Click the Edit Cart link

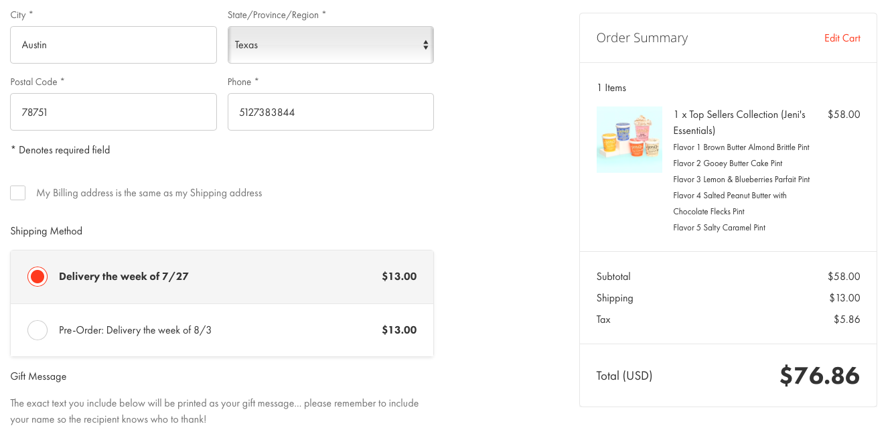point(842,38)
